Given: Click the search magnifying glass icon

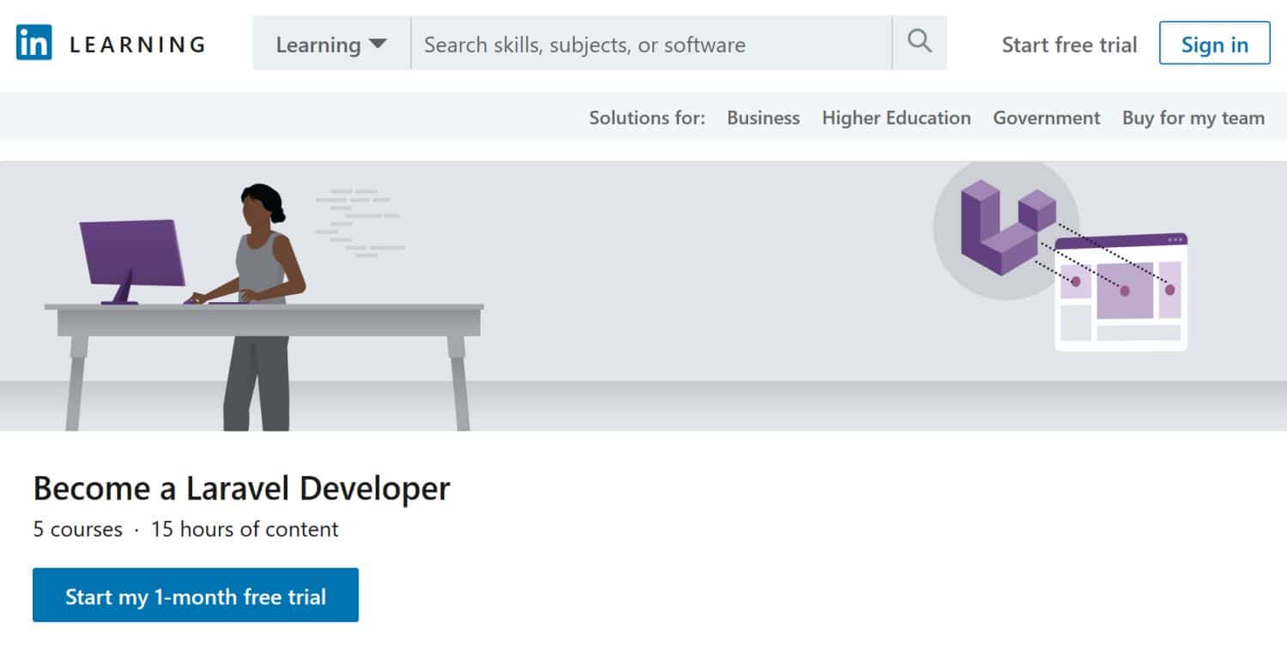Looking at the screenshot, I should click(919, 44).
